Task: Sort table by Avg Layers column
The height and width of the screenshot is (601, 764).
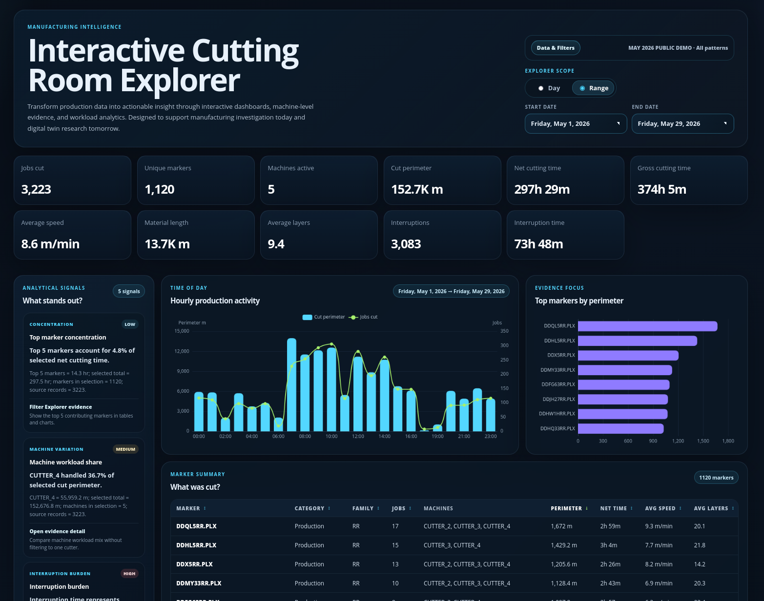Action: click(714, 508)
